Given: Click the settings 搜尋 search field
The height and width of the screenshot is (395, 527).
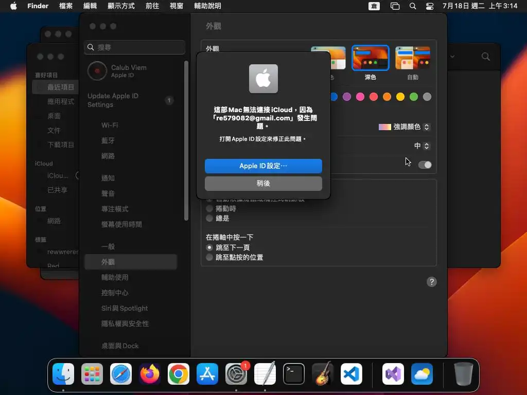Looking at the screenshot, I should tap(134, 47).
